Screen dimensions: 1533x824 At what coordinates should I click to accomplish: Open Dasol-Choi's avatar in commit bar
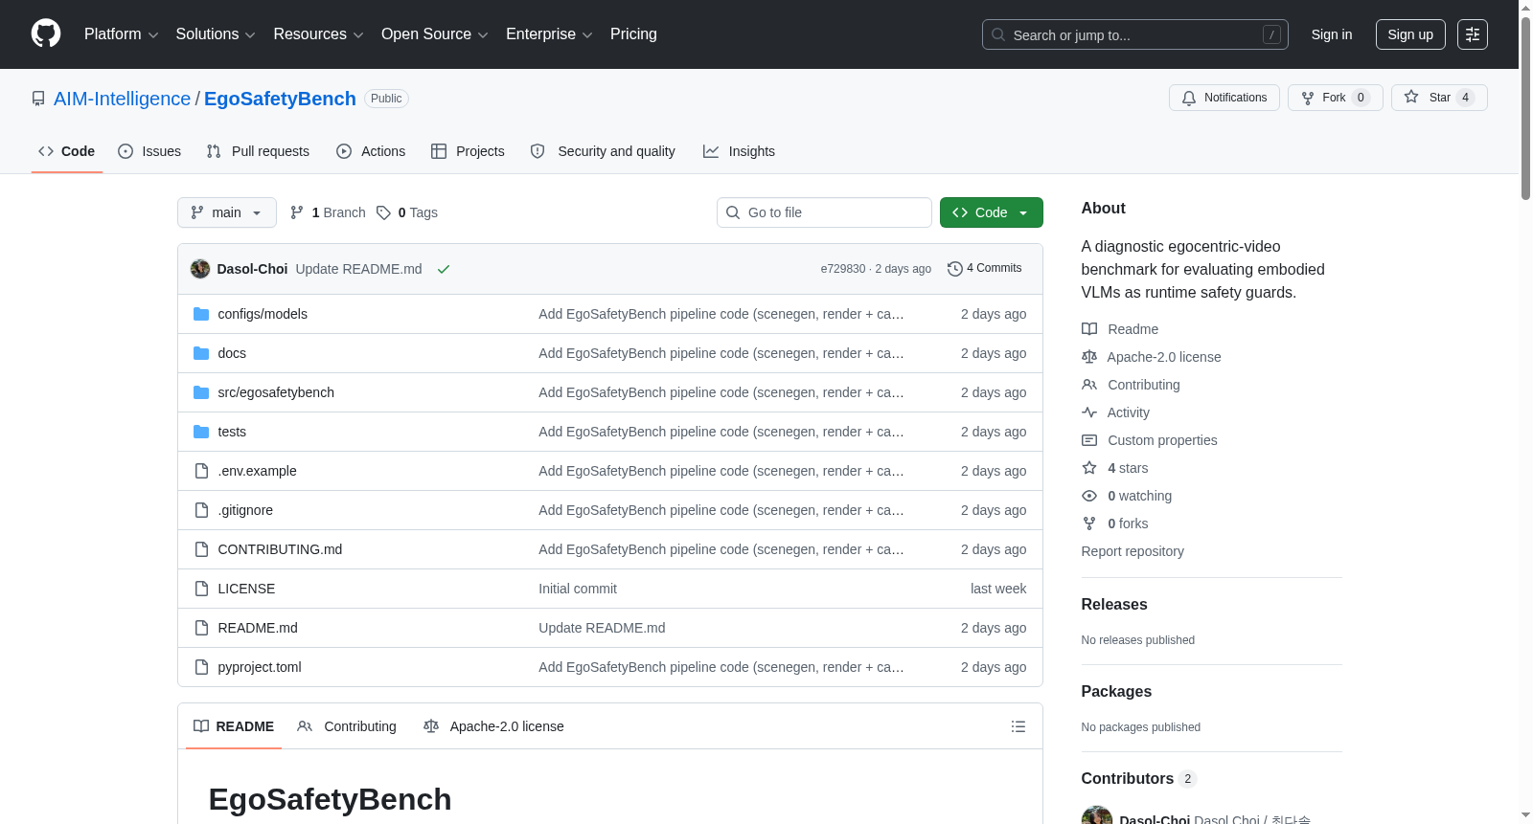[x=200, y=269]
